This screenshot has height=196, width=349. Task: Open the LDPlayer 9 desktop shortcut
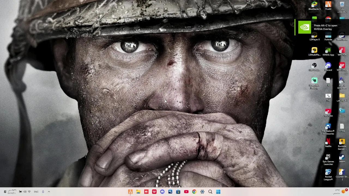coord(314,36)
